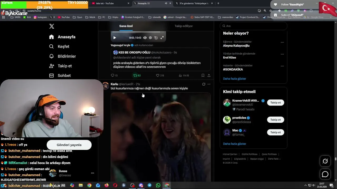337x189 pixels.
Task: Expand Daha fazla footer links
Action: point(274,159)
